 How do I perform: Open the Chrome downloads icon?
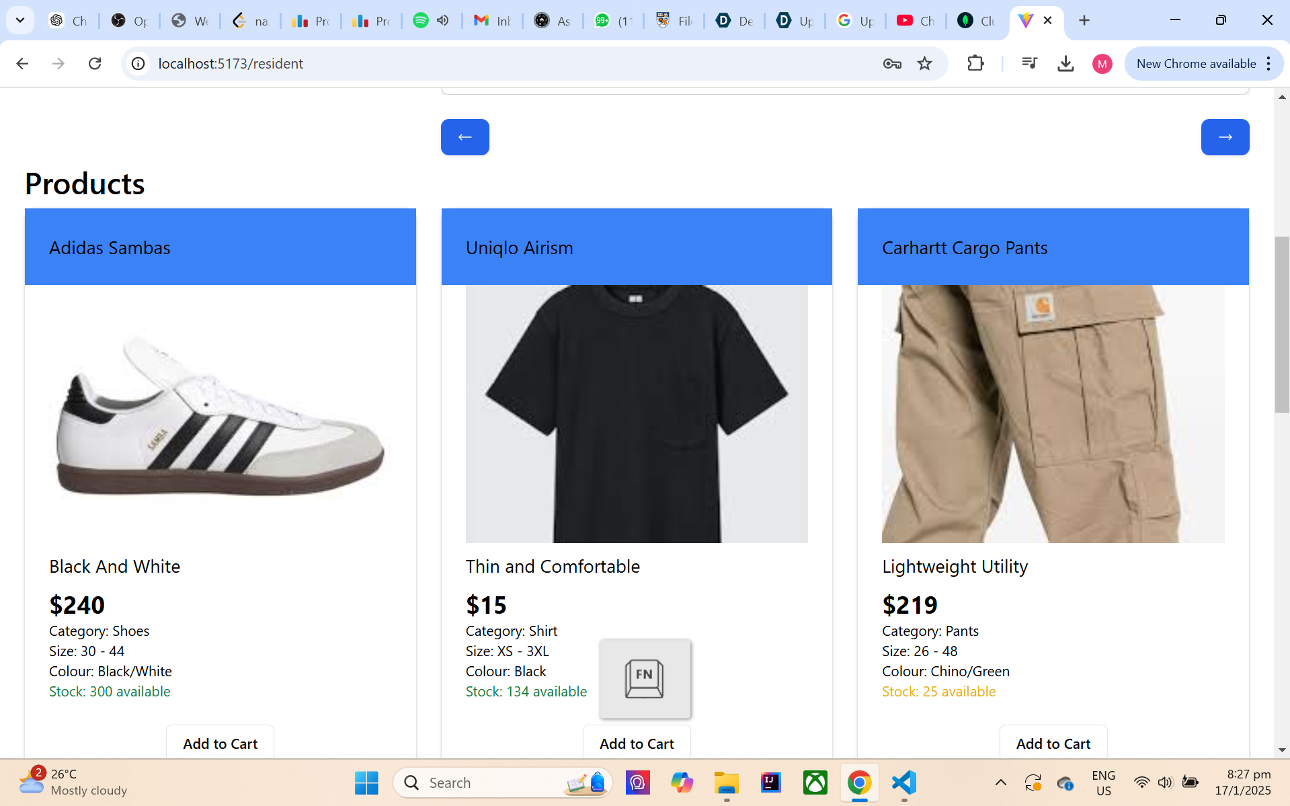(1065, 63)
